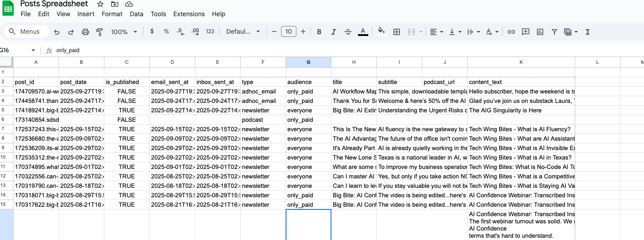Click cell 173140854.sdsd in column A
The width and height of the screenshot is (644, 240).
[36, 120]
